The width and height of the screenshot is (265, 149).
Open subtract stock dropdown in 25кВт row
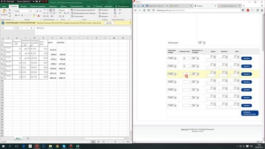tap(195, 66)
